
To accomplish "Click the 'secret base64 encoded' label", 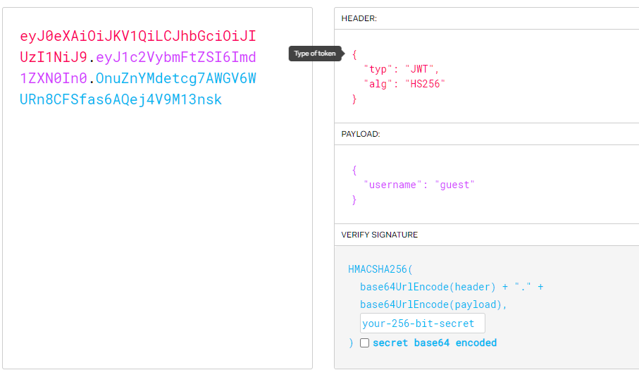I will tap(435, 343).
